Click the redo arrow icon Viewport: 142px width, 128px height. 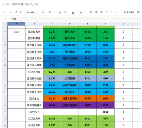pos(11,12)
